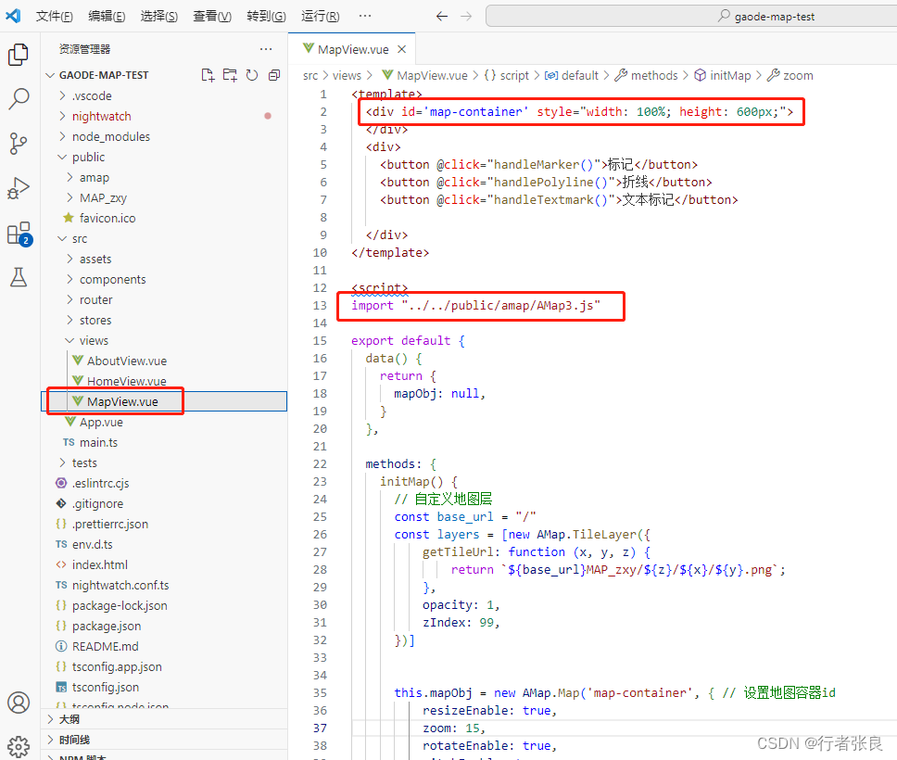Open the Run and Debug view

coord(19,188)
